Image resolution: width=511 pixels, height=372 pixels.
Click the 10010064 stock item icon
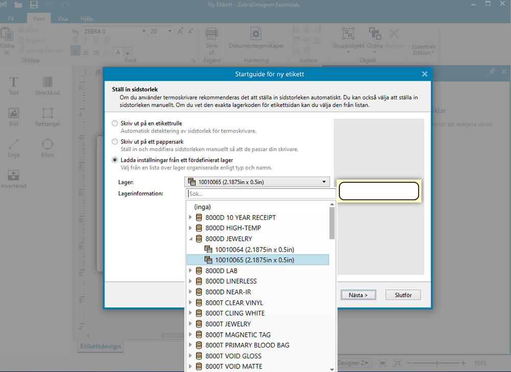coord(208,250)
